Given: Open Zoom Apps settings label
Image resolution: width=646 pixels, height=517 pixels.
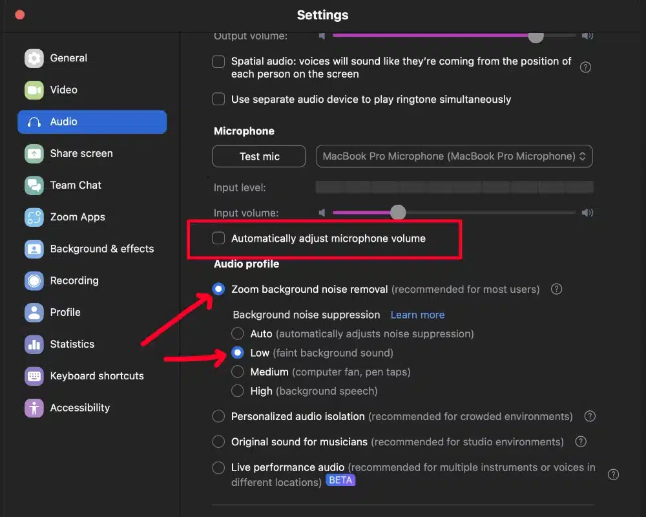Looking at the screenshot, I should point(78,217).
